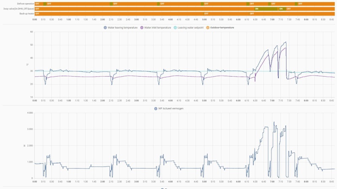Click the Defrost operation row label
Image resolution: width=337 pixels, height=189 pixels.
point(26,4)
